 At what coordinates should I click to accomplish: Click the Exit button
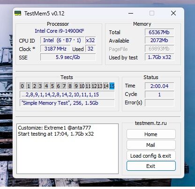(x=151, y=166)
